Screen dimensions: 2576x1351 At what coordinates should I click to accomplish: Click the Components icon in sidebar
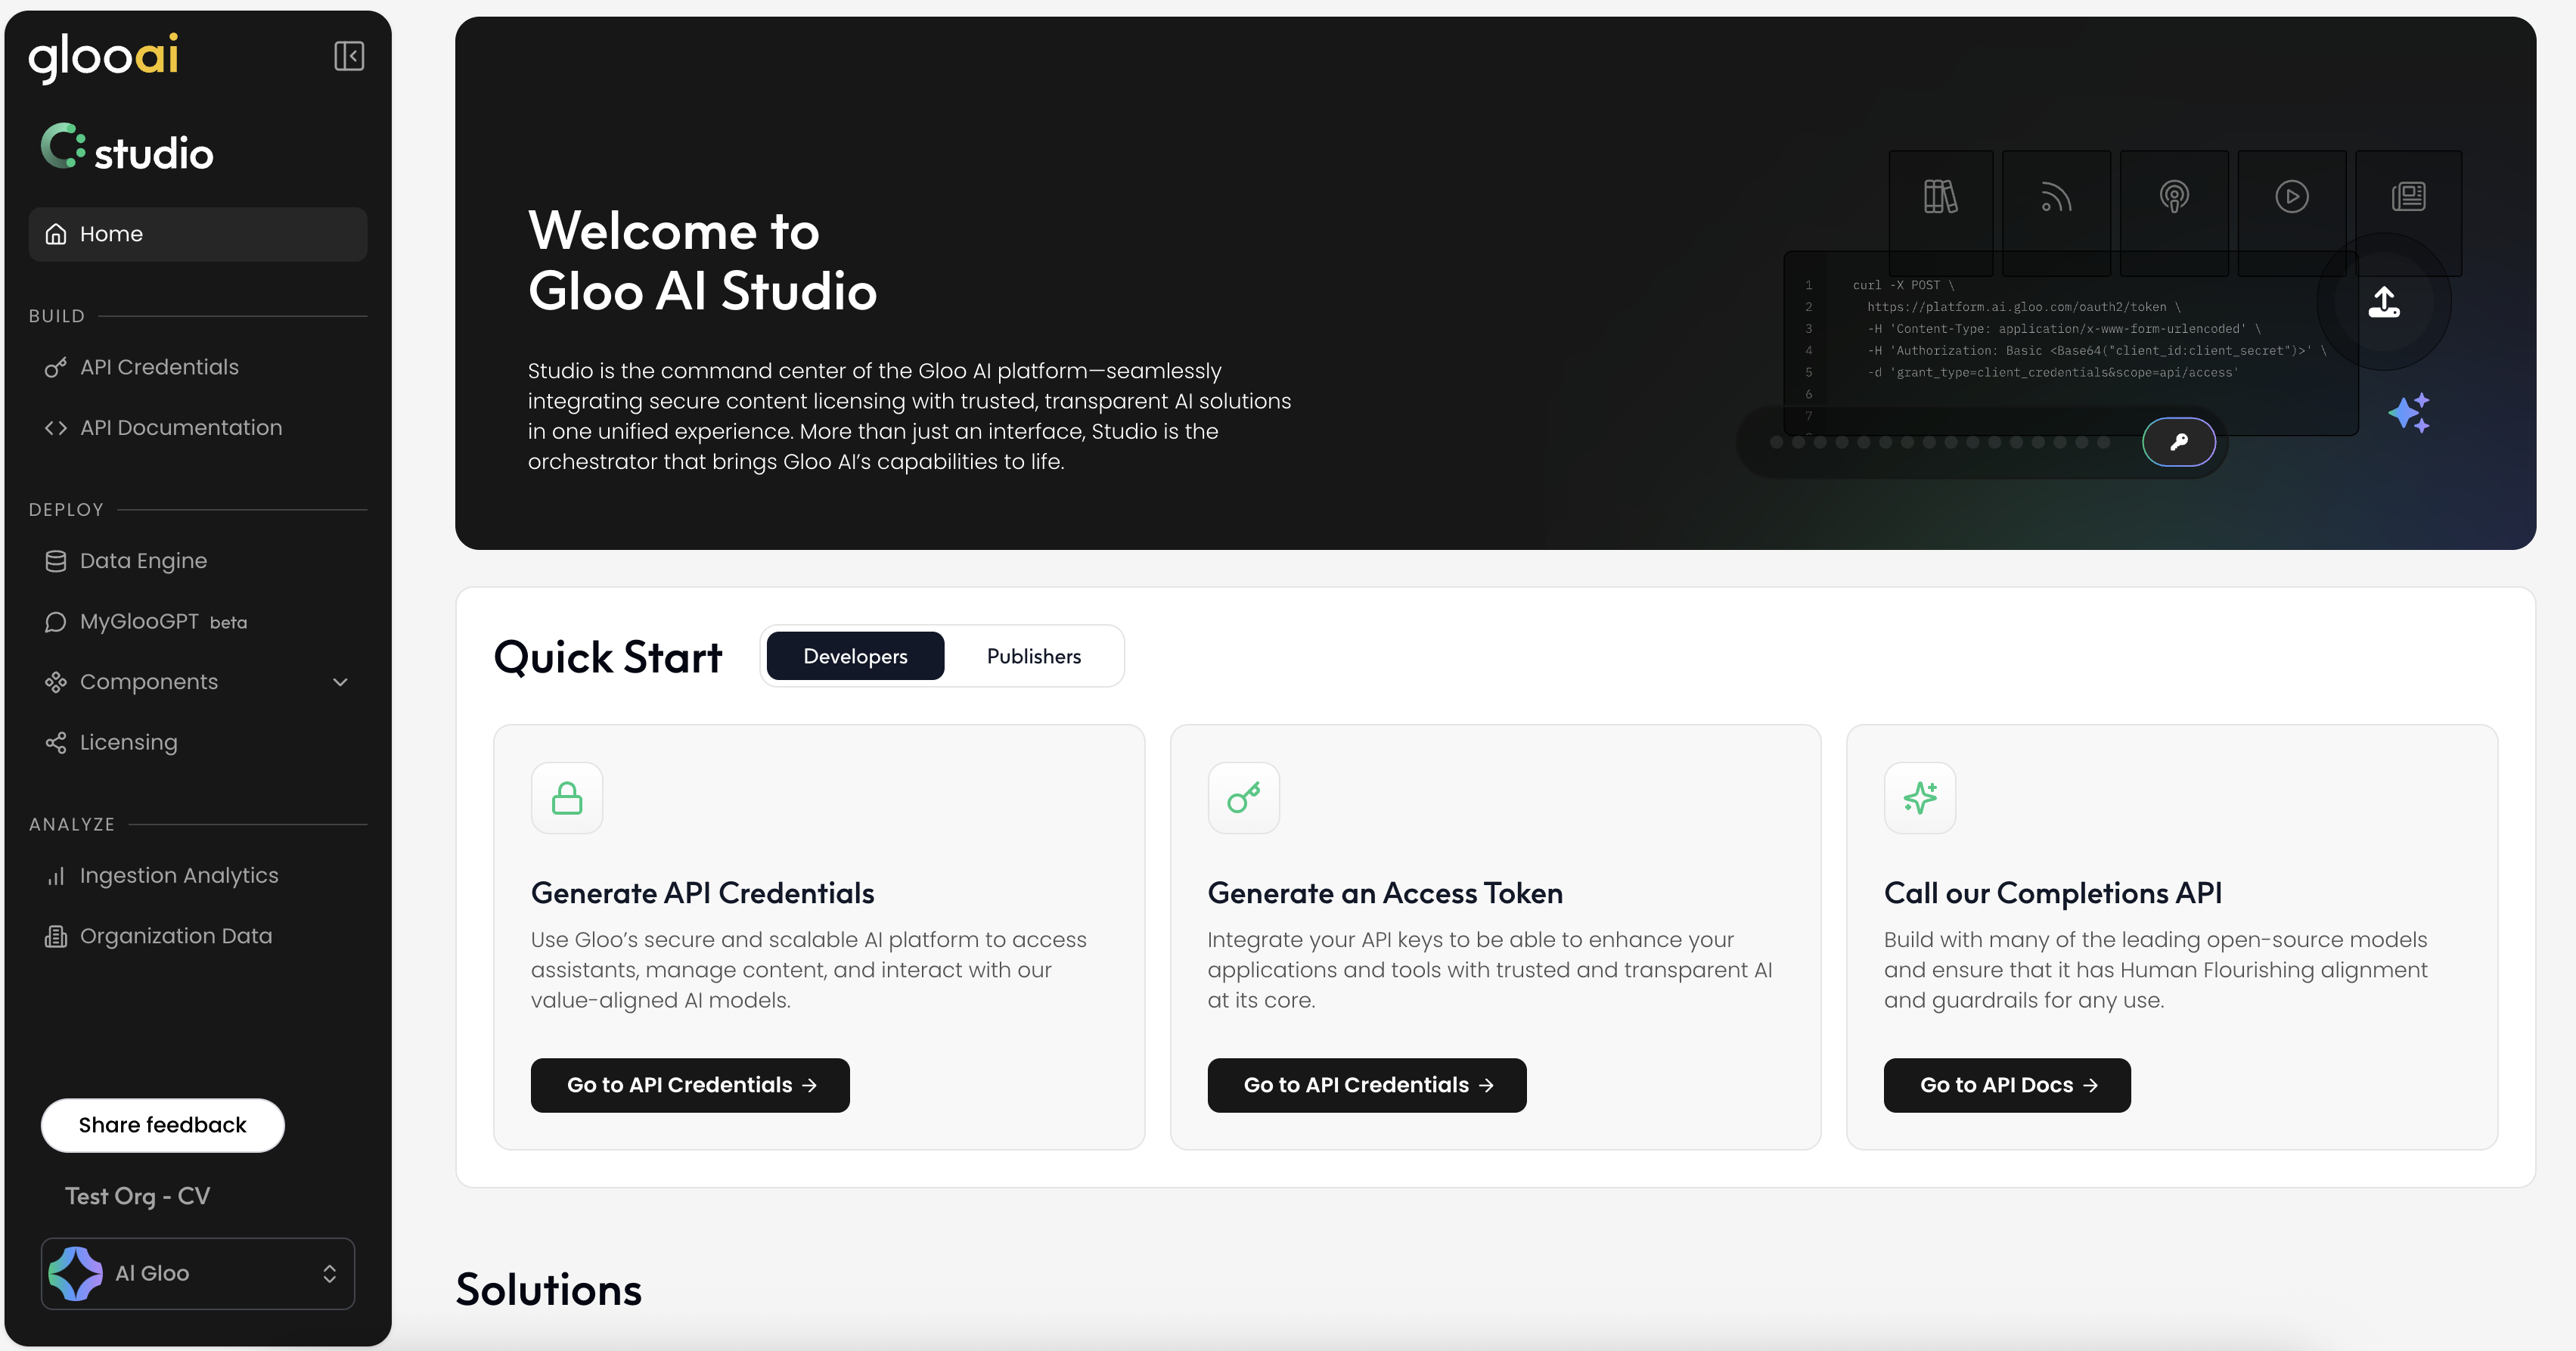point(56,682)
